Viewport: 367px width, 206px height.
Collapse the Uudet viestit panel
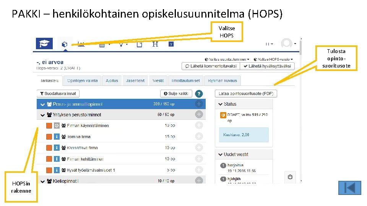(x=220, y=154)
